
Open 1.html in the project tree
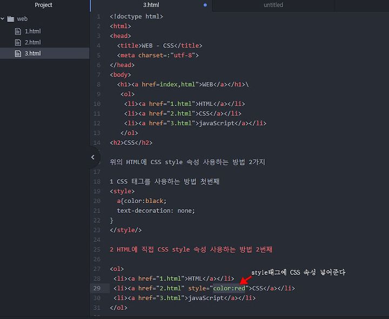click(32, 31)
